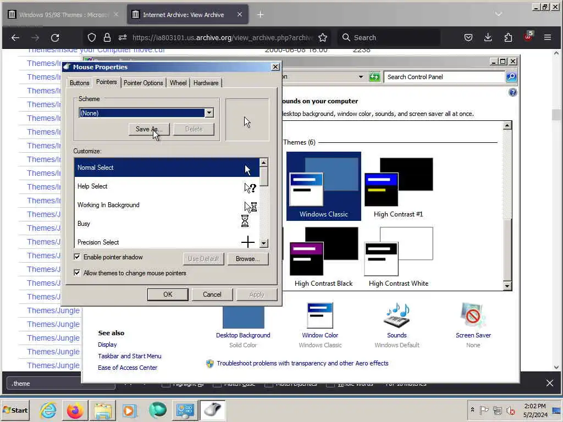The image size is (563, 422).
Task: Reload the page with the refresh icon
Action: pos(55,38)
